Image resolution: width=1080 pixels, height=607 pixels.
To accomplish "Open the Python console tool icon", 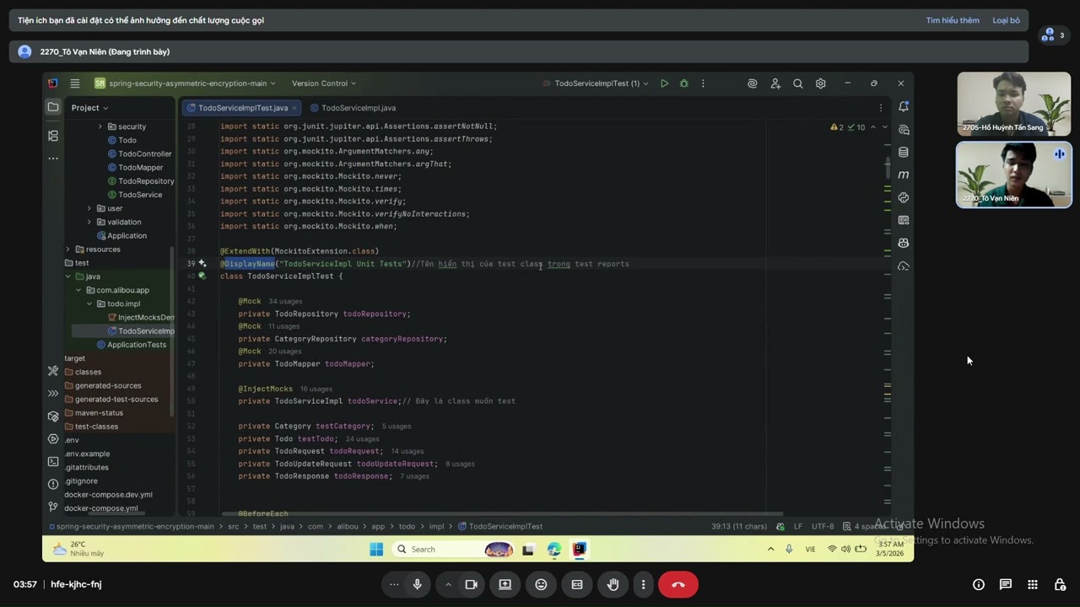I will tap(904, 197).
